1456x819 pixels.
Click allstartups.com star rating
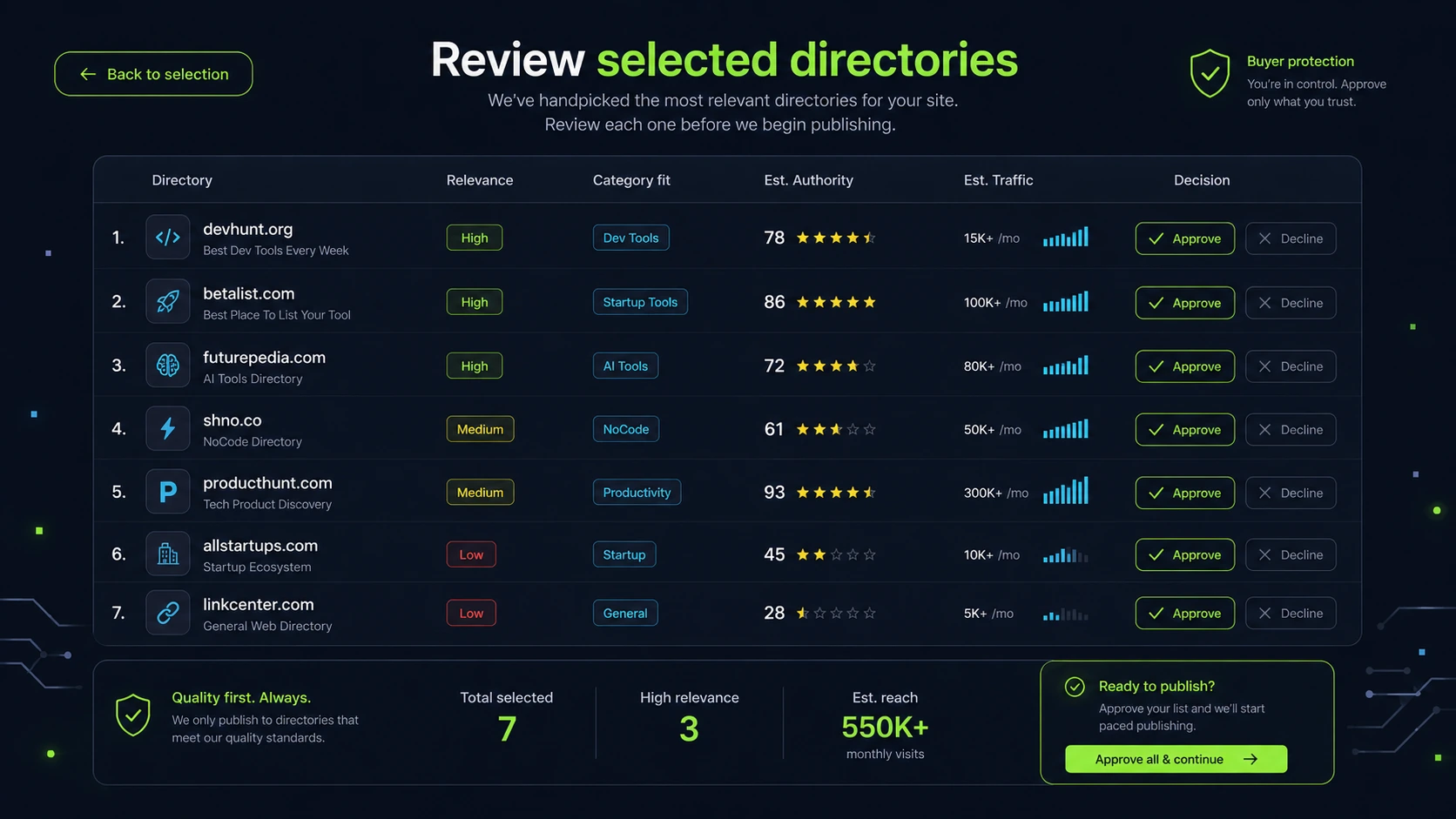tap(836, 554)
